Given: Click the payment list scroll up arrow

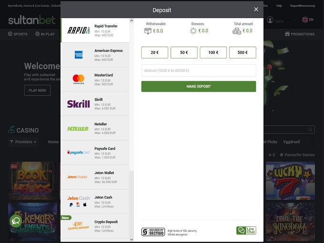Looking at the screenshot, I should [x=132, y=20].
